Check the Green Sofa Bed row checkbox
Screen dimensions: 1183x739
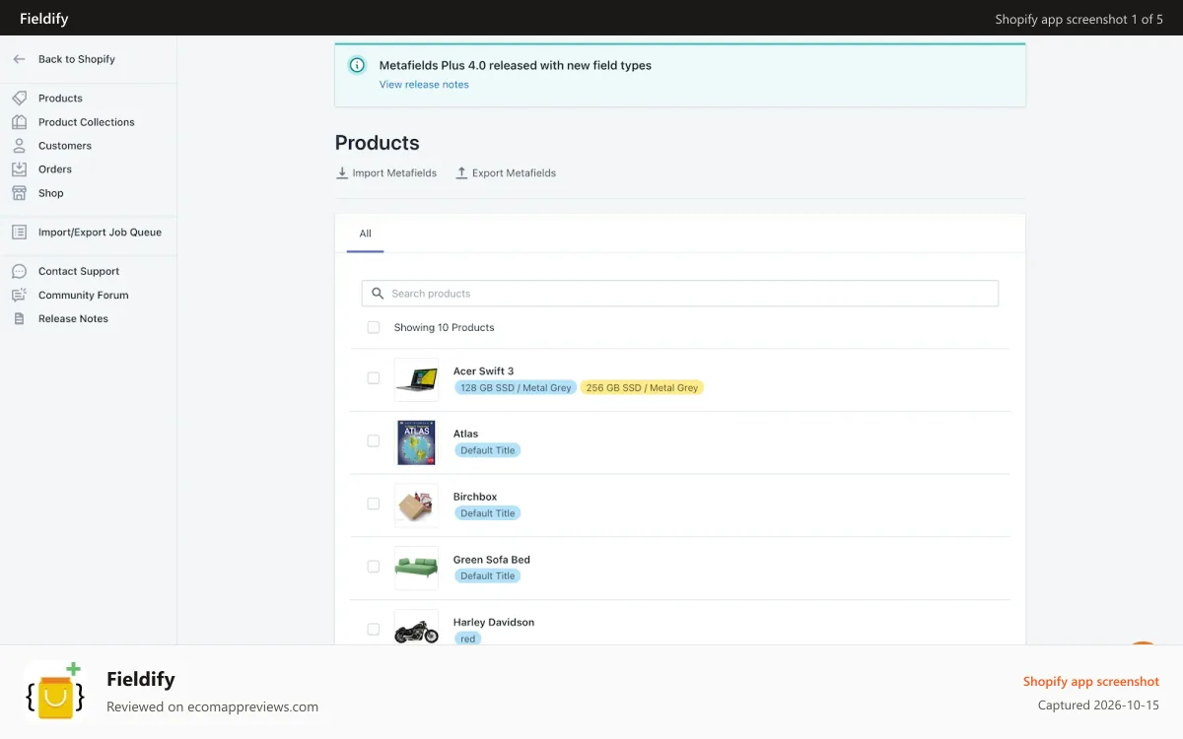pos(374,567)
